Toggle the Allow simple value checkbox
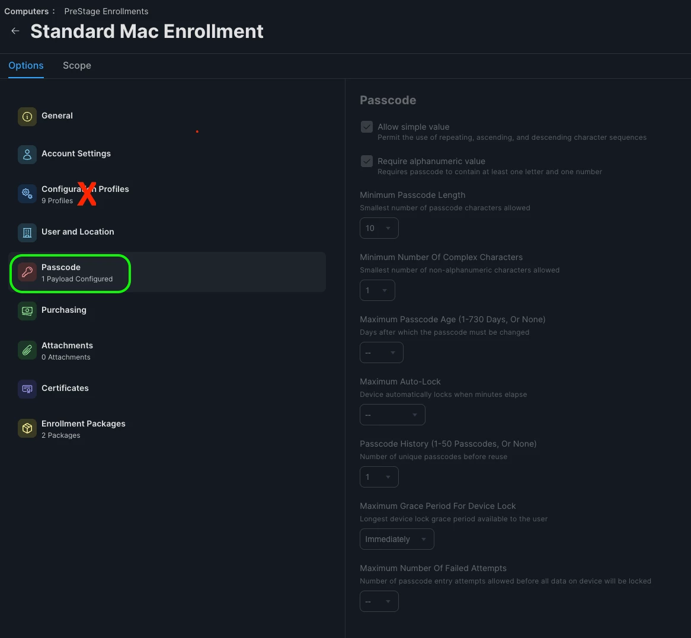This screenshot has height=638, width=691. click(x=367, y=127)
